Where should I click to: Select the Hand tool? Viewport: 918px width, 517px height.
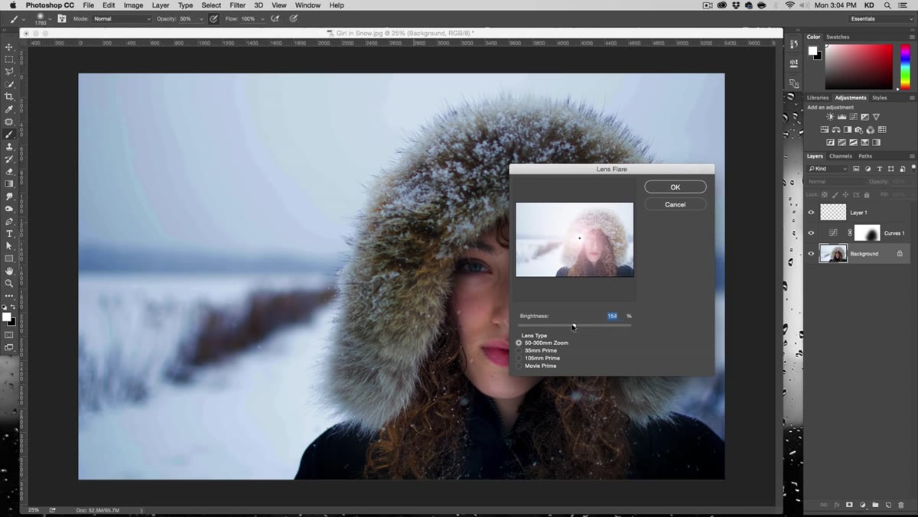pyautogui.click(x=9, y=271)
